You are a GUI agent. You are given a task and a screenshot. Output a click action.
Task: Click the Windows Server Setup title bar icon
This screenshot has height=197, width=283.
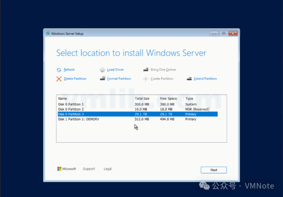coord(48,34)
